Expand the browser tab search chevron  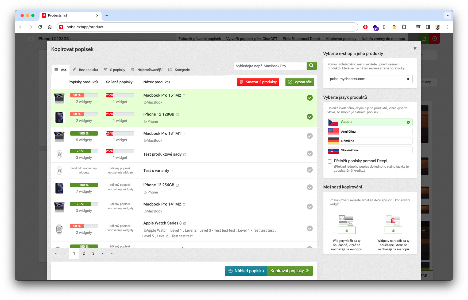[447, 15]
